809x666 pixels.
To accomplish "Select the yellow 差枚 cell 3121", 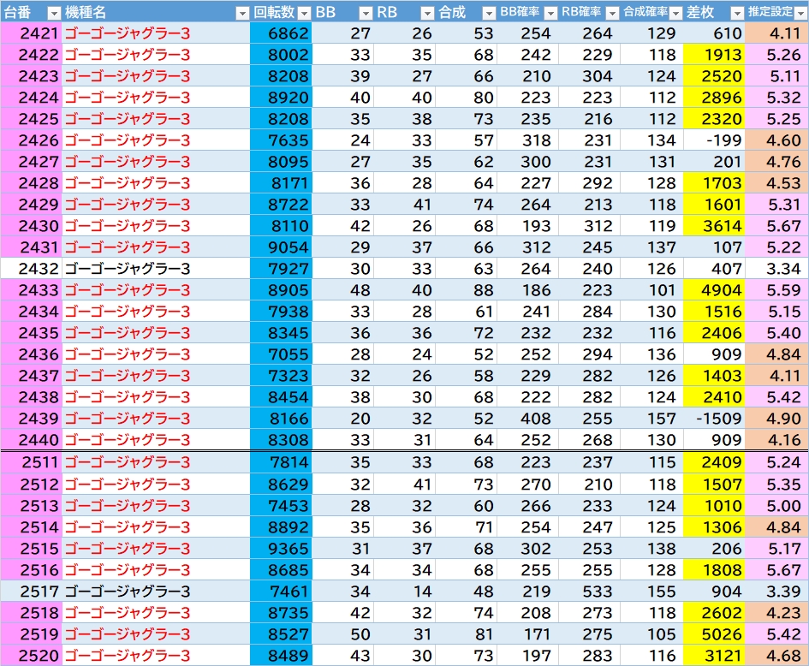I will 714,655.
